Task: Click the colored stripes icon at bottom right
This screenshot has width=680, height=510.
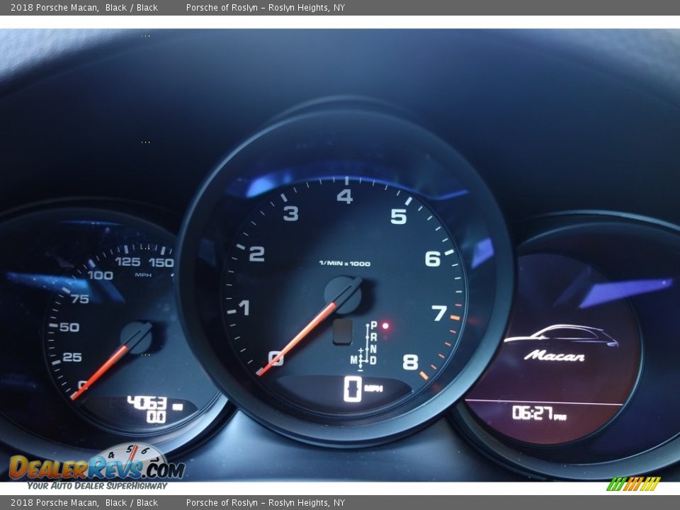Action: 633,484
